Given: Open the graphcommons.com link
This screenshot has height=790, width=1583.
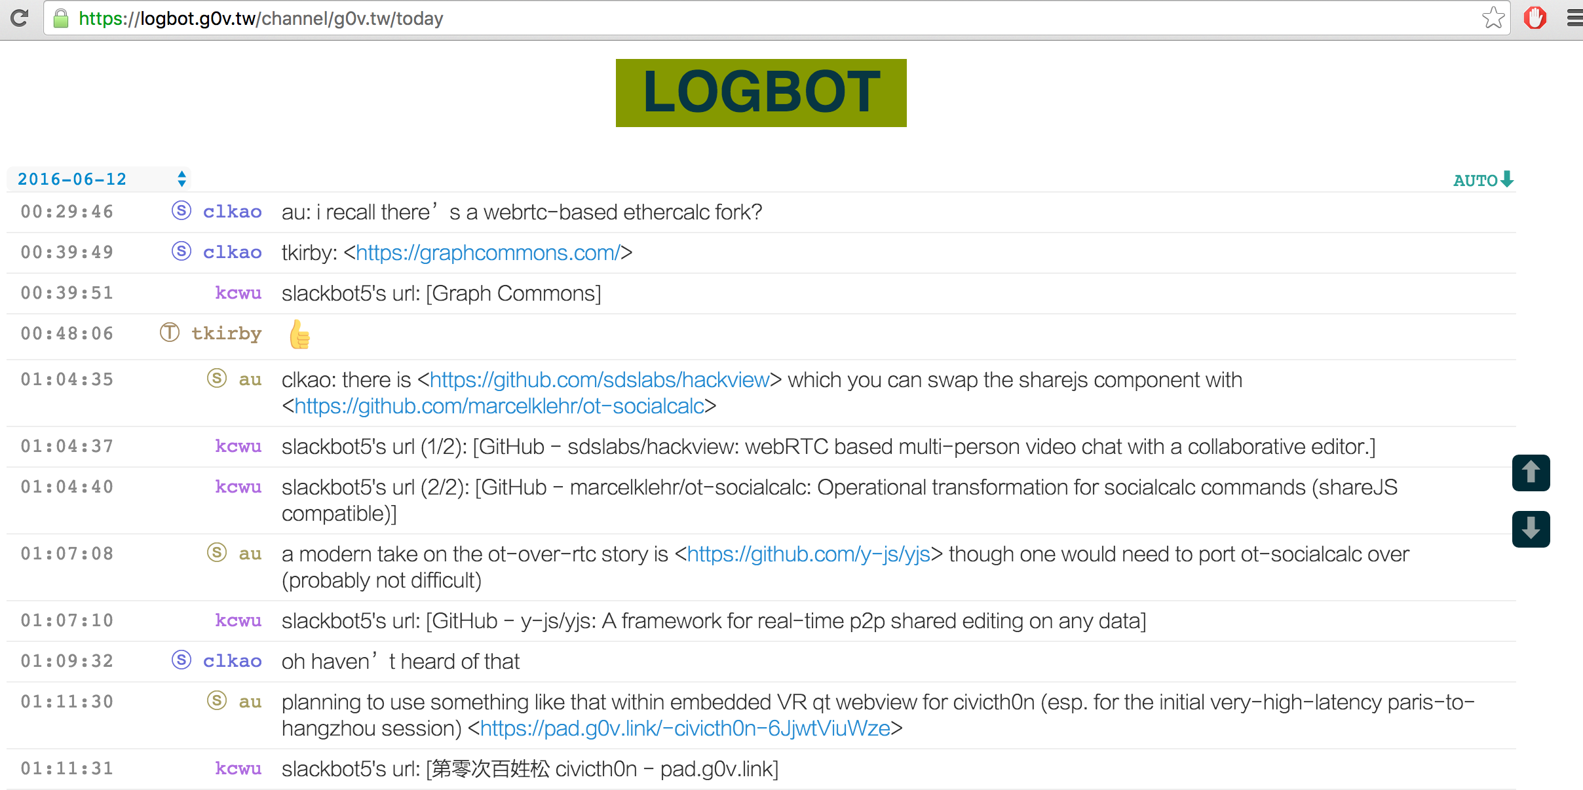Looking at the screenshot, I should point(487,253).
